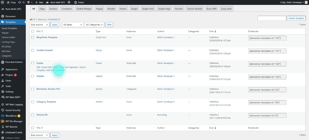309x140 pixels.
Task: Open WP File Manager folder icon
Action: click(x=2, y=121)
